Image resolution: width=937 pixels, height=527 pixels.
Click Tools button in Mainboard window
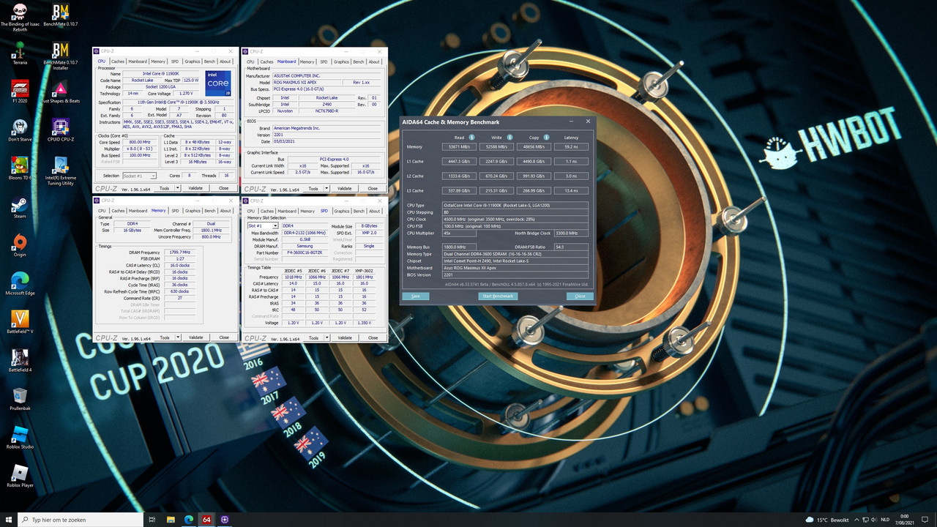point(313,188)
